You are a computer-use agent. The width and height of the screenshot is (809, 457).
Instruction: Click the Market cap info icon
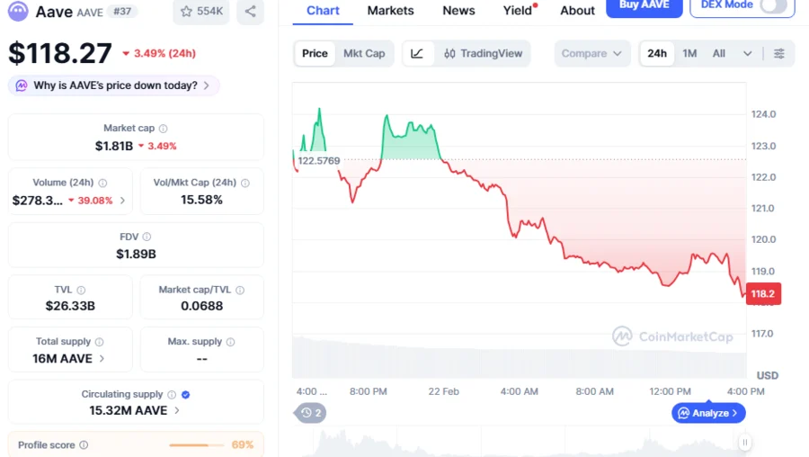163,129
